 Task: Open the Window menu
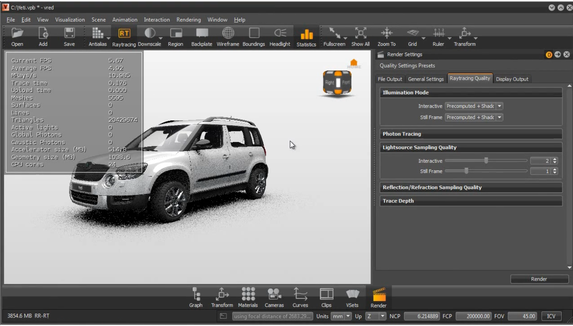pos(217,20)
